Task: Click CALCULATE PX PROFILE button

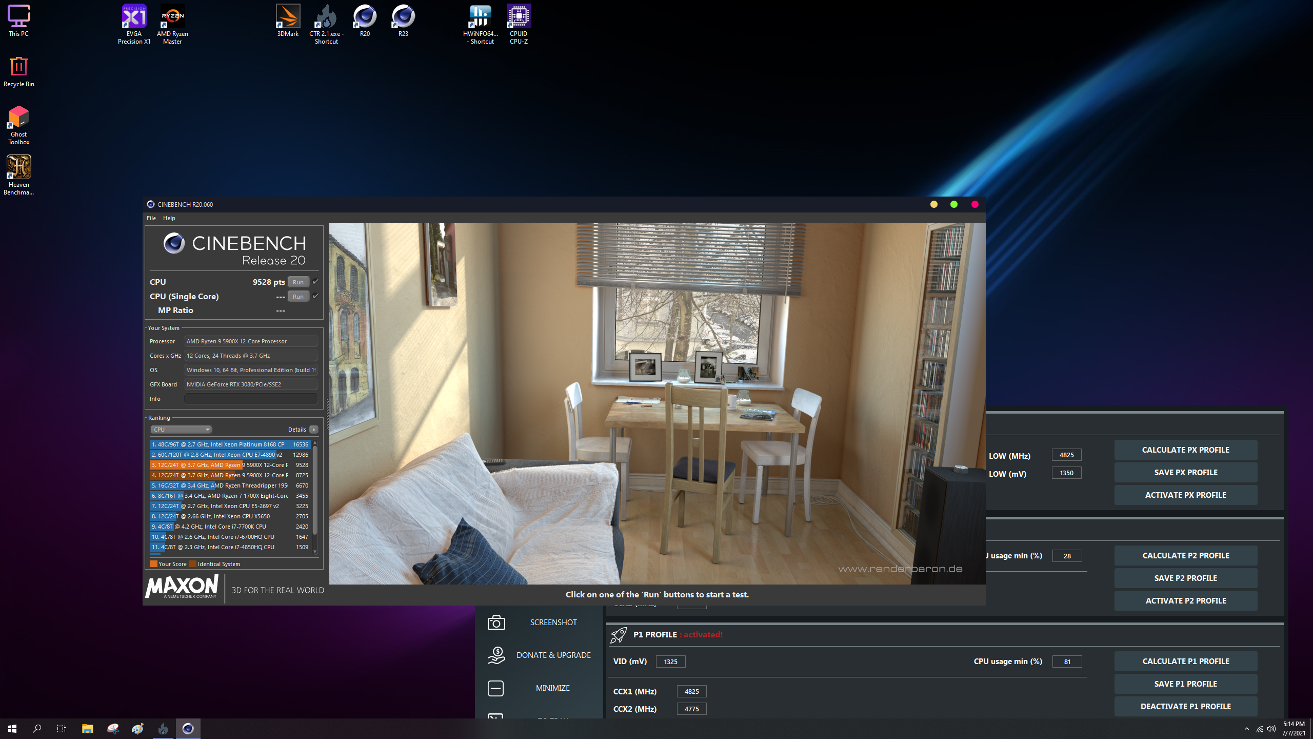Action: pyautogui.click(x=1186, y=450)
